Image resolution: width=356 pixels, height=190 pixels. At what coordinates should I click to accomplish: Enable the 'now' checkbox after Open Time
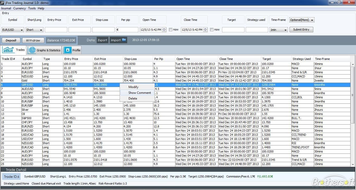coord(171,30)
